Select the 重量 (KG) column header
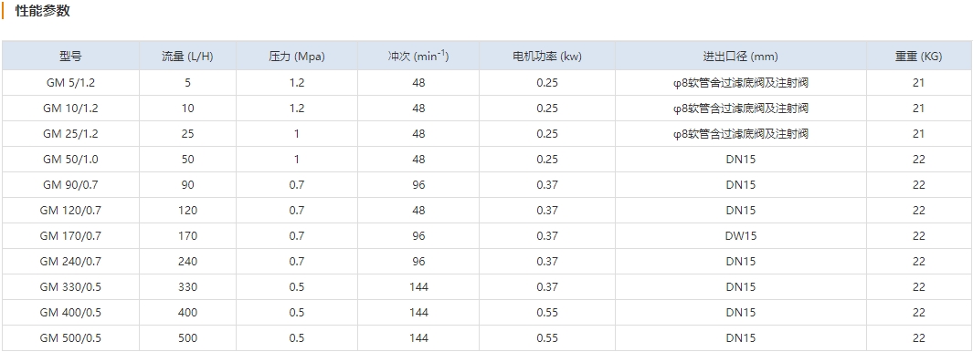The height and width of the screenshot is (352, 973). point(918,57)
